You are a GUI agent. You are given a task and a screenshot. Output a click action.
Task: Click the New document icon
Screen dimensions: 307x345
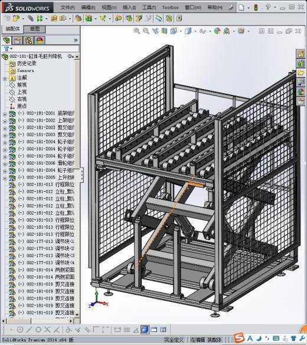tap(241, 8)
